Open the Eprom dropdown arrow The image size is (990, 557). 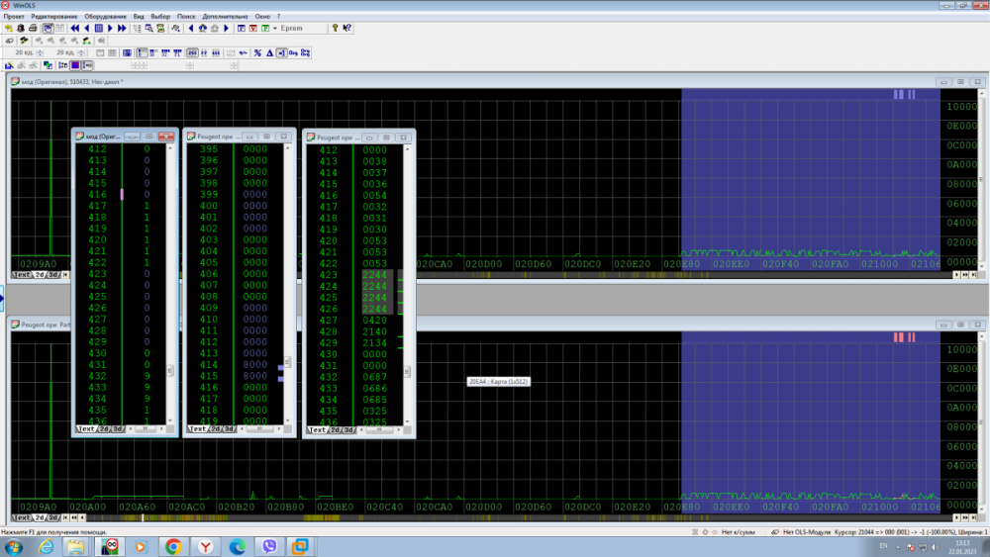point(274,28)
